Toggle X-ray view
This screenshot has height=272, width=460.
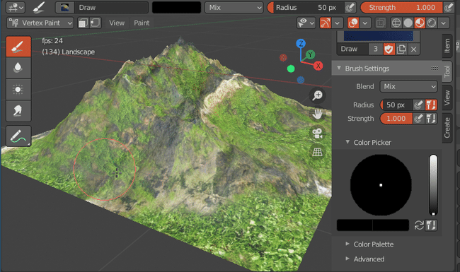381,23
